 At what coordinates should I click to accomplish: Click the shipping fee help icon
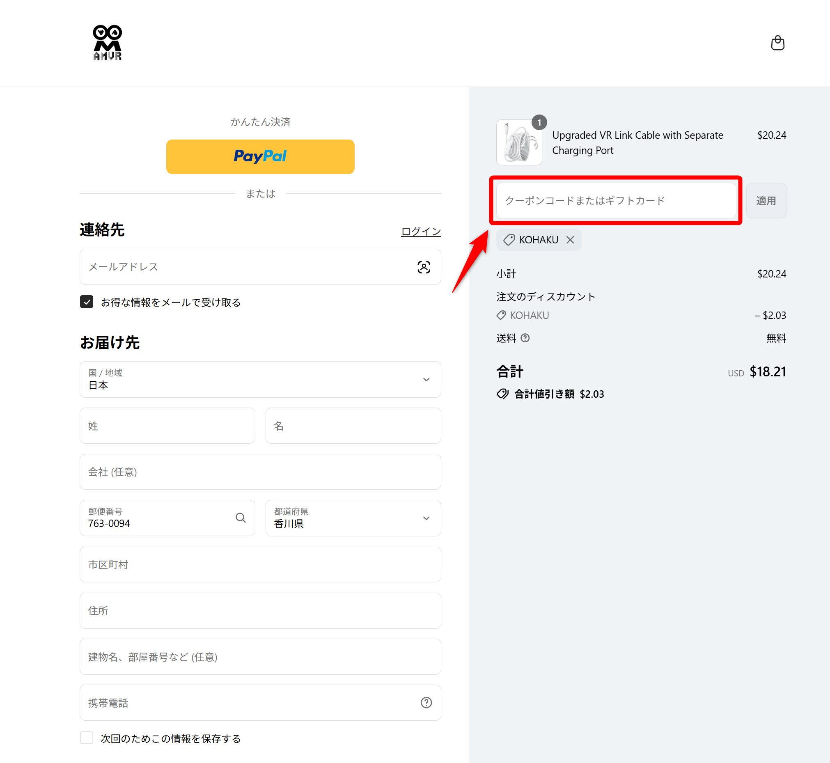pos(525,338)
